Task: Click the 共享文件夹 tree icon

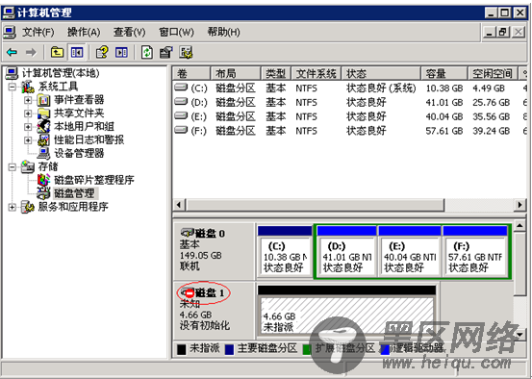Action: pos(43,113)
